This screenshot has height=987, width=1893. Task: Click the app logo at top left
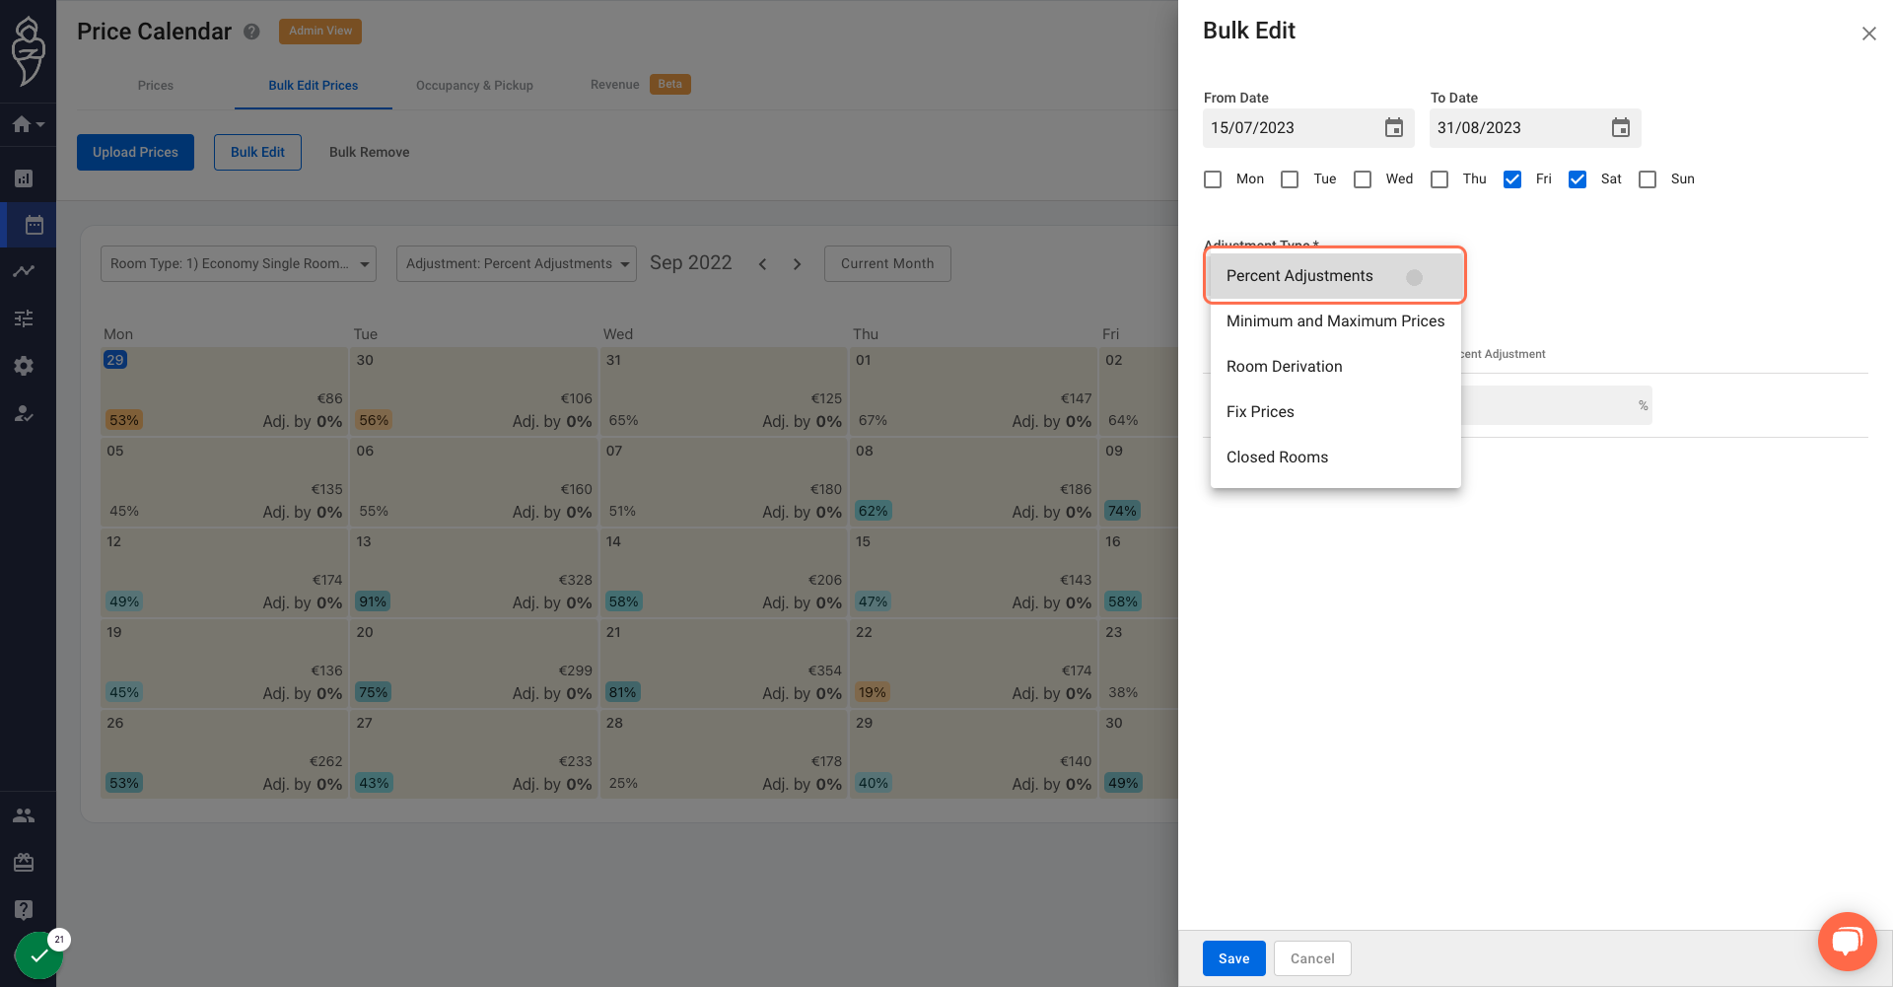pos(28,50)
